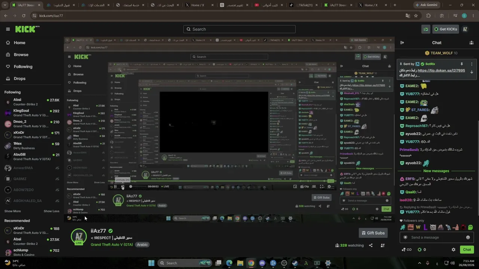Image resolution: width=479 pixels, height=269 pixels.
Task: Open chat settings gear
Action: (454, 250)
